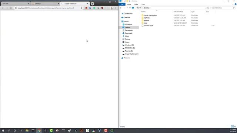
Task: Select Desktop in navigation pane
Action: 127,27
